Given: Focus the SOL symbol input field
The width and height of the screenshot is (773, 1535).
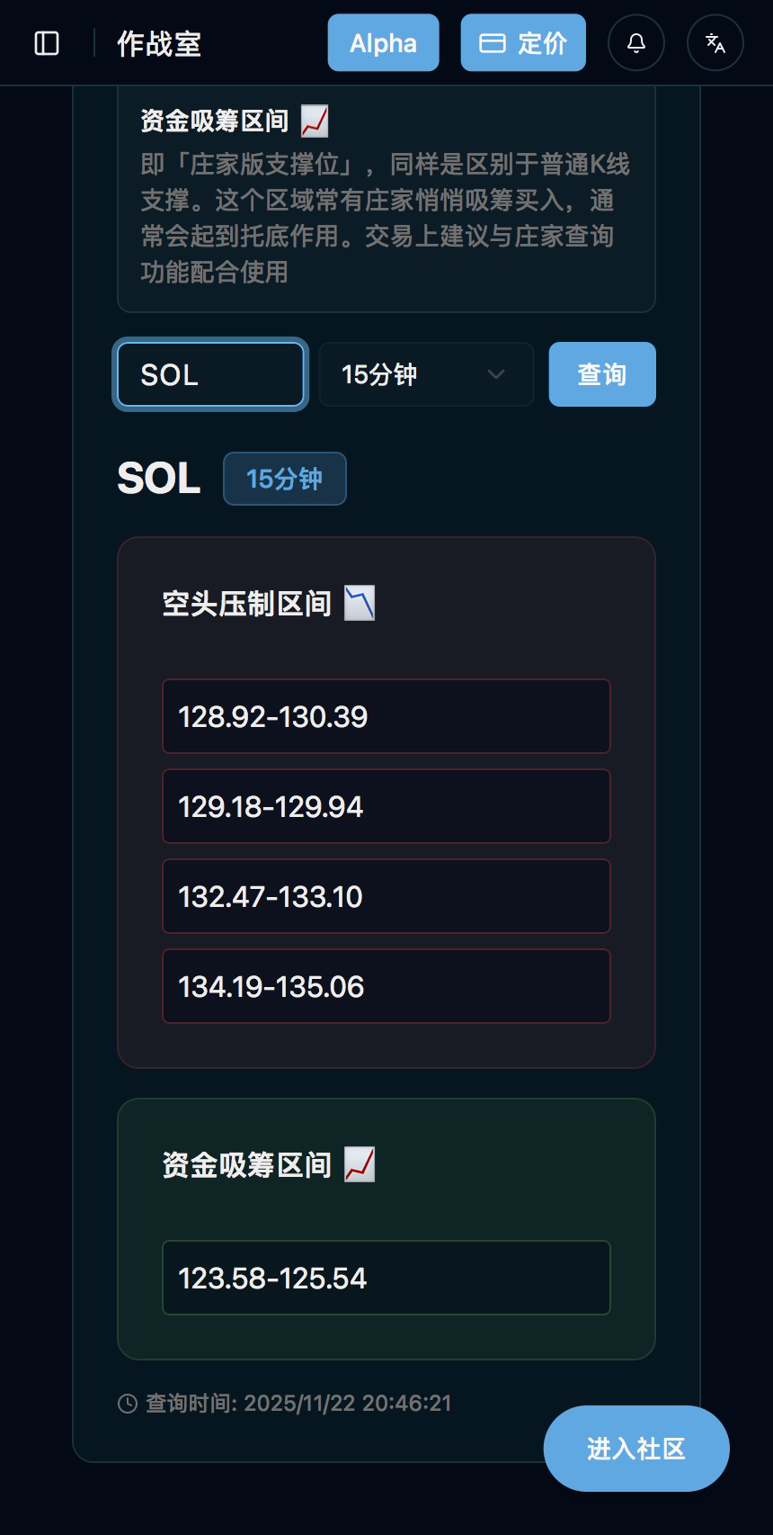Looking at the screenshot, I should point(210,374).
